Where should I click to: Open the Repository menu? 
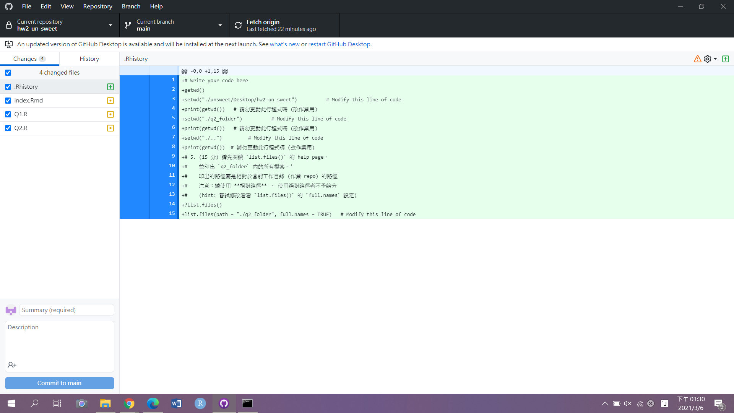tap(97, 6)
